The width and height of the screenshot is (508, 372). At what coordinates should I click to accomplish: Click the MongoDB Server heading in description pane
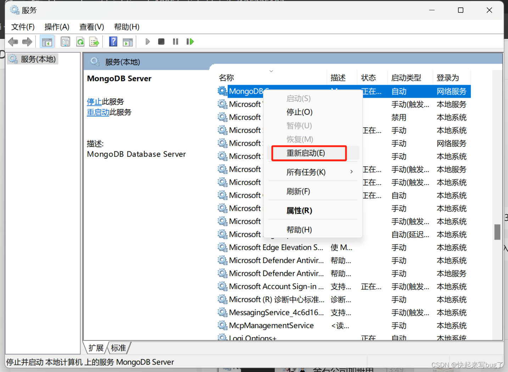coord(119,79)
